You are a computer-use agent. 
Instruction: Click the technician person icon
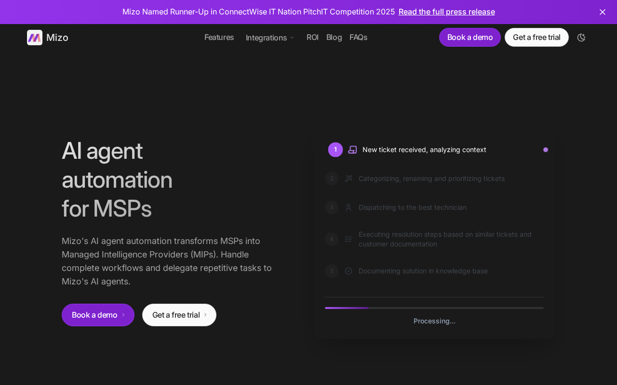tap(349, 207)
